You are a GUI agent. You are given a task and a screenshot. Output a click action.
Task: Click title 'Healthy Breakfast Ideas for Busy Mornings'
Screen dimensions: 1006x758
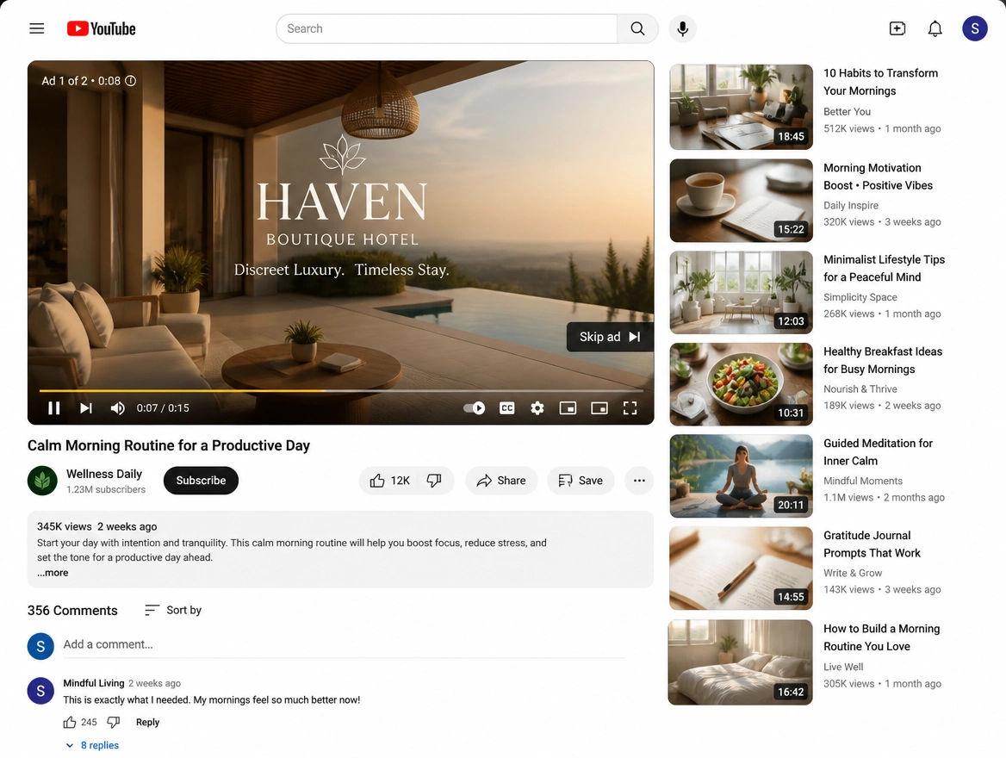point(883,360)
